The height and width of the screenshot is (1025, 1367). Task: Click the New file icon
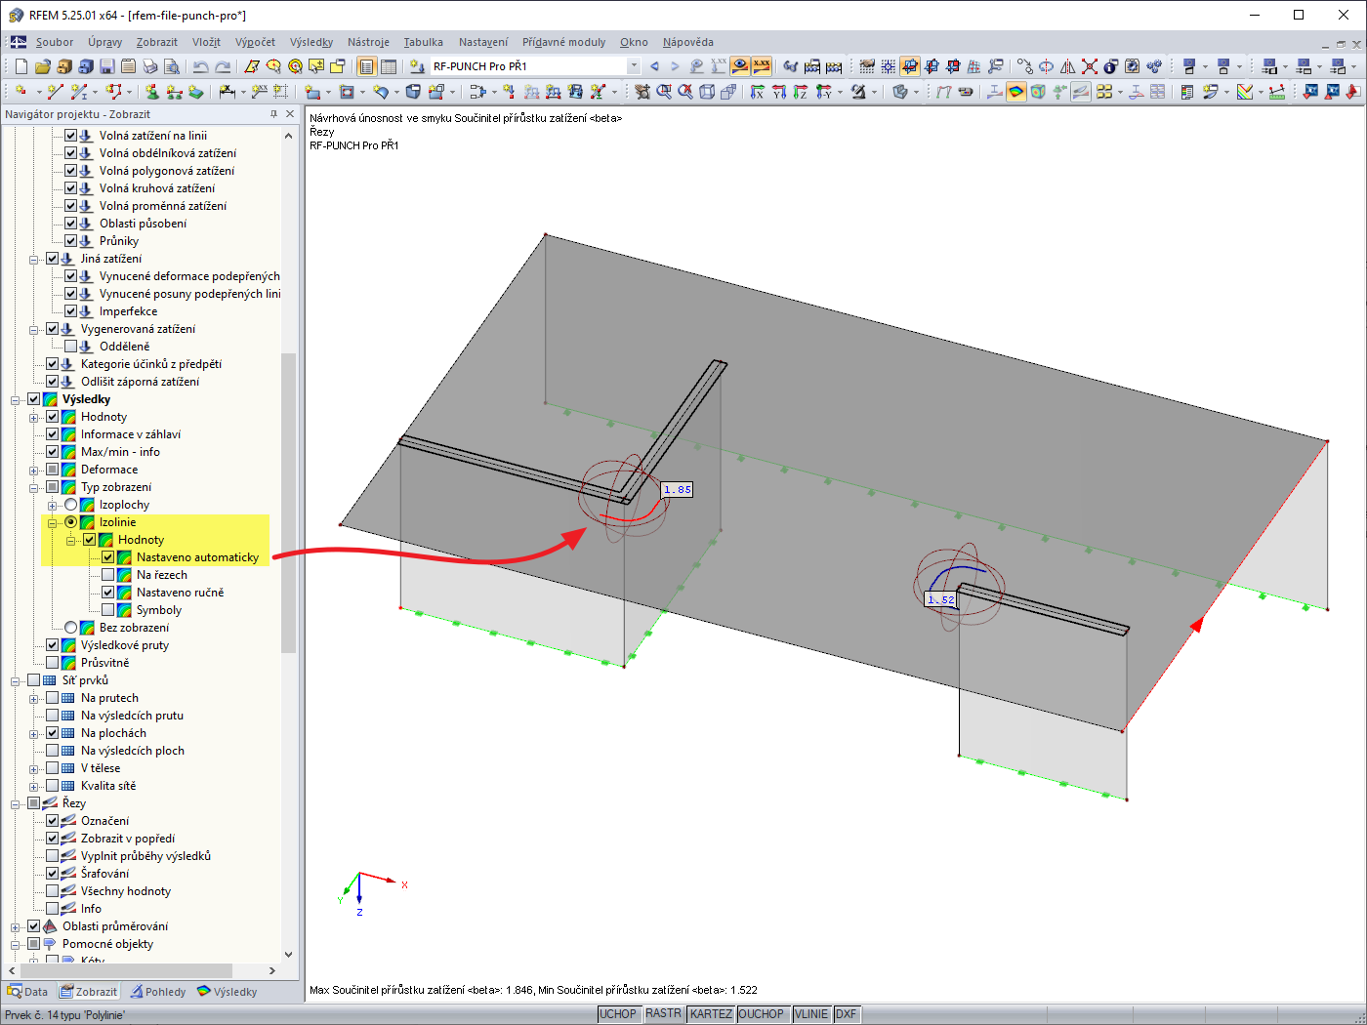click(x=21, y=66)
